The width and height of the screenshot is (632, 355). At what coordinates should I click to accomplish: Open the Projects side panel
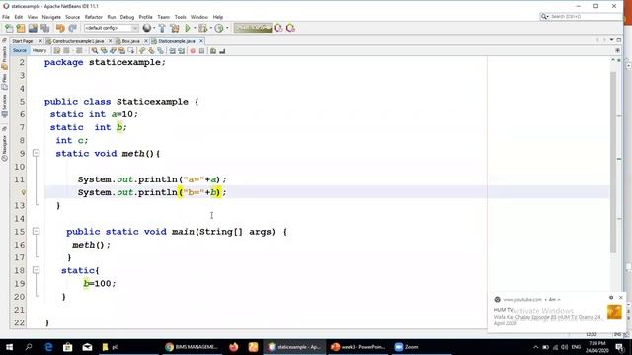tap(4, 57)
